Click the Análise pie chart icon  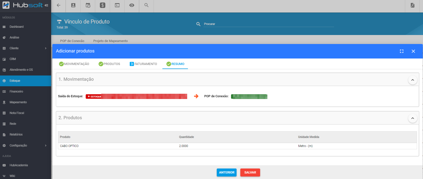4,37
